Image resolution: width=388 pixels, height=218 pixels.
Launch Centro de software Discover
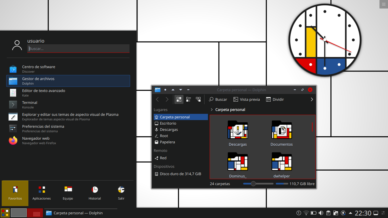click(x=68, y=69)
